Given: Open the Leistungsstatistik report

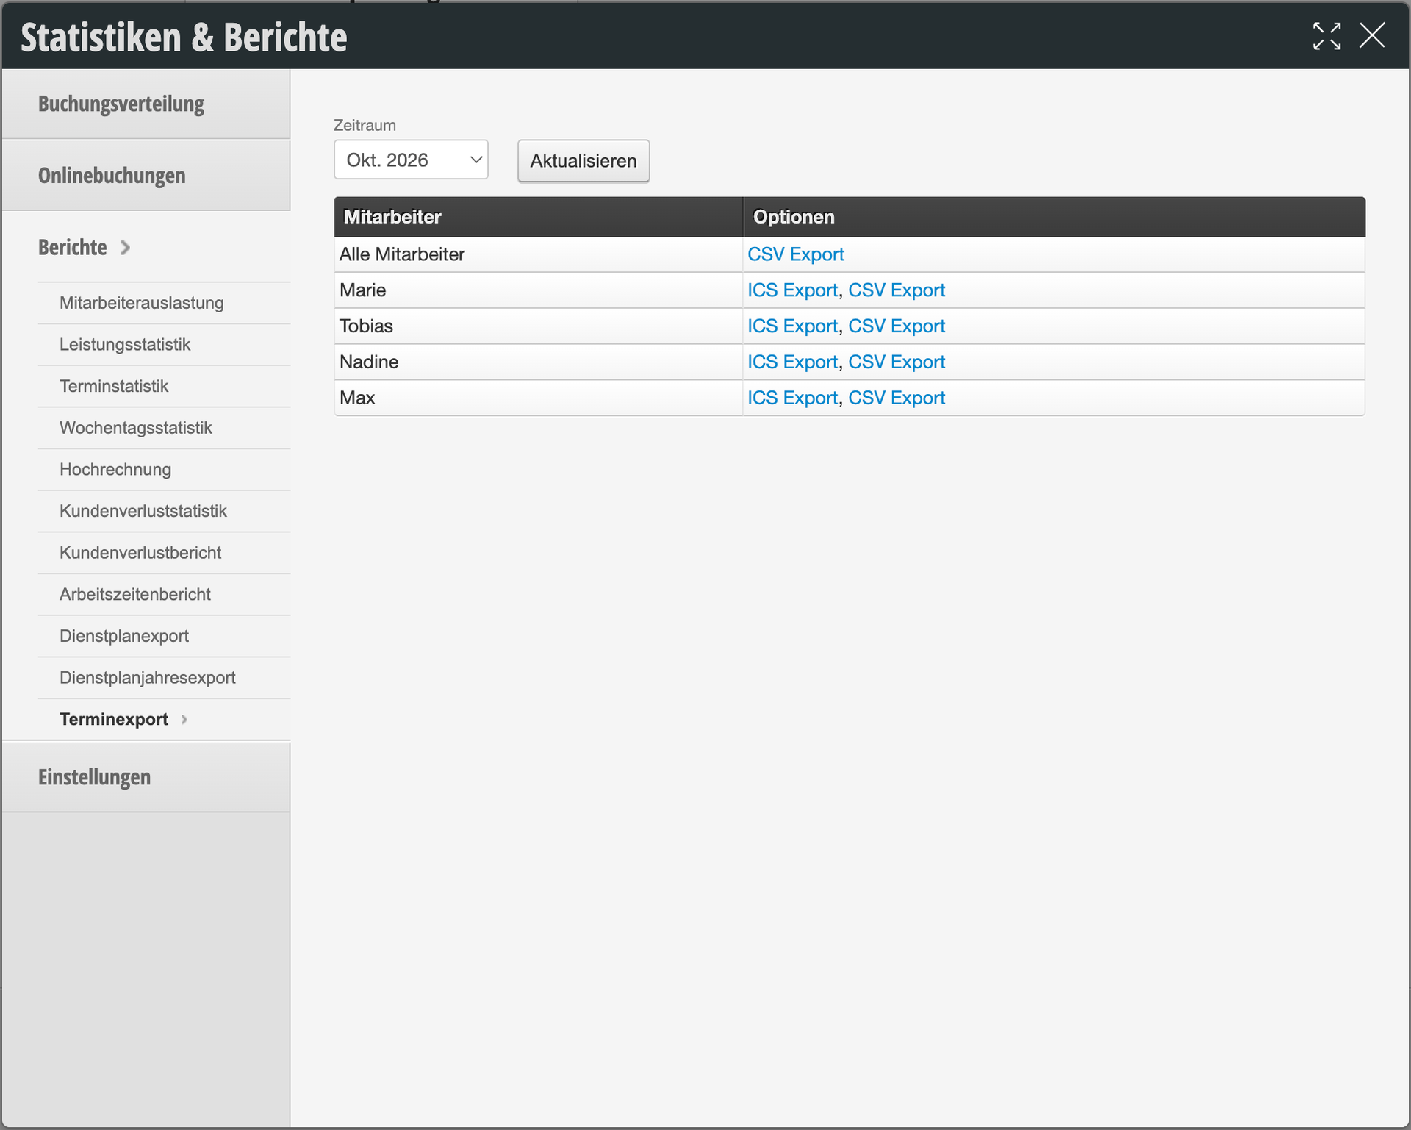Looking at the screenshot, I should (125, 345).
